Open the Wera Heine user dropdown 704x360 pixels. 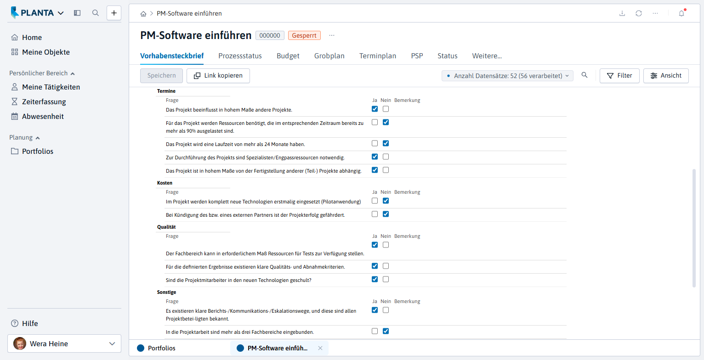pos(64,343)
